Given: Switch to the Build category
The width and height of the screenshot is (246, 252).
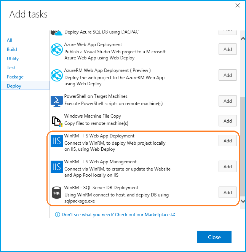Looking at the screenshot, I should pyautogui.click(x=12, y=49).
